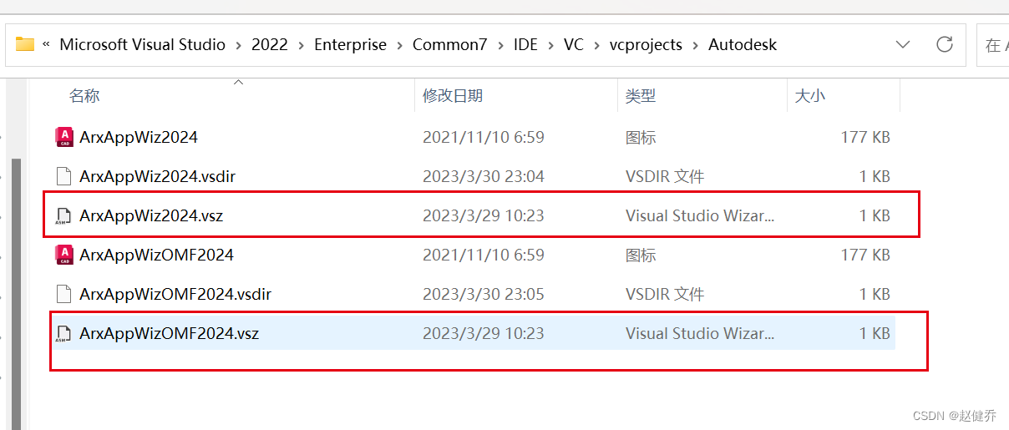Sort files by the 修改日期 column header

(x=453, y=96)
